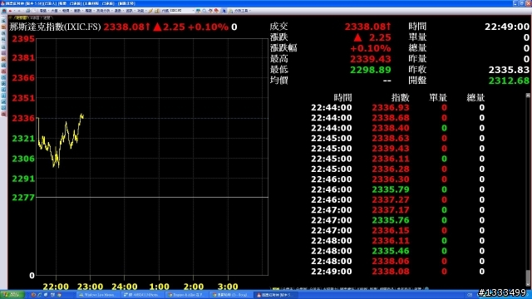Click the index value 2336.28 in the table
Viewport: 532px width, 299px height.
(x=391, y=169)
